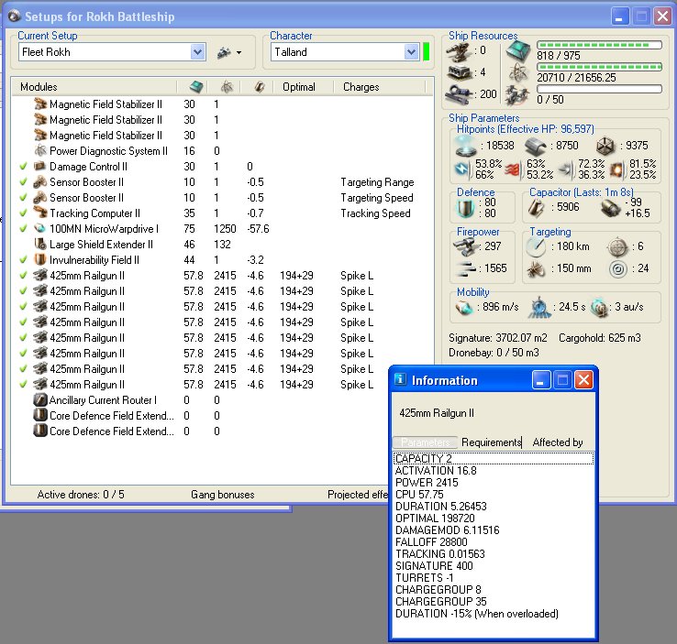Click the Damage Control II module icon
The height and width of the screenshot is (644, 677).
click(x=40, y=166)
